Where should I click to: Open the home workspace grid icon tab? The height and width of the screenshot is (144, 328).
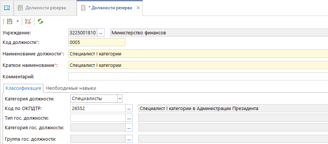coord(7,8)
